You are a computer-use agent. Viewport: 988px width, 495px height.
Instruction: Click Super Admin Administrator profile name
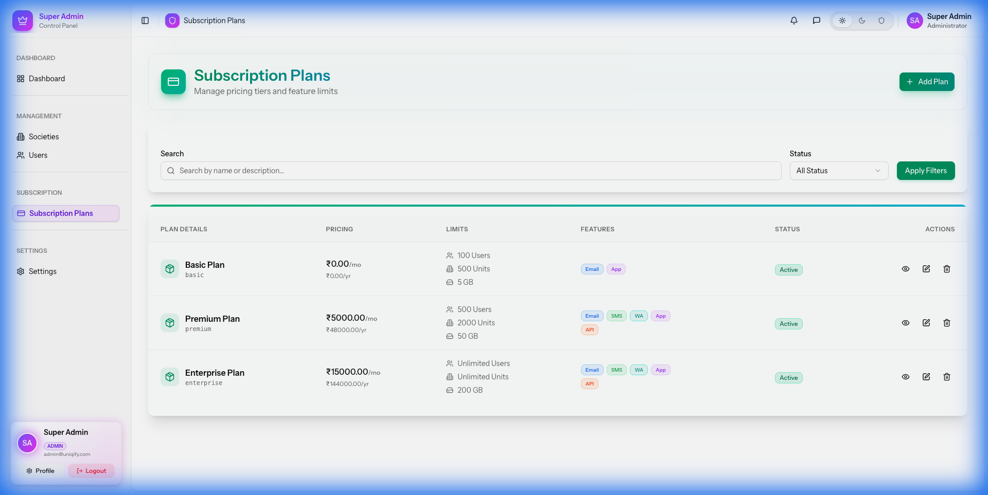pyautogui.click(x=949, y=21)
